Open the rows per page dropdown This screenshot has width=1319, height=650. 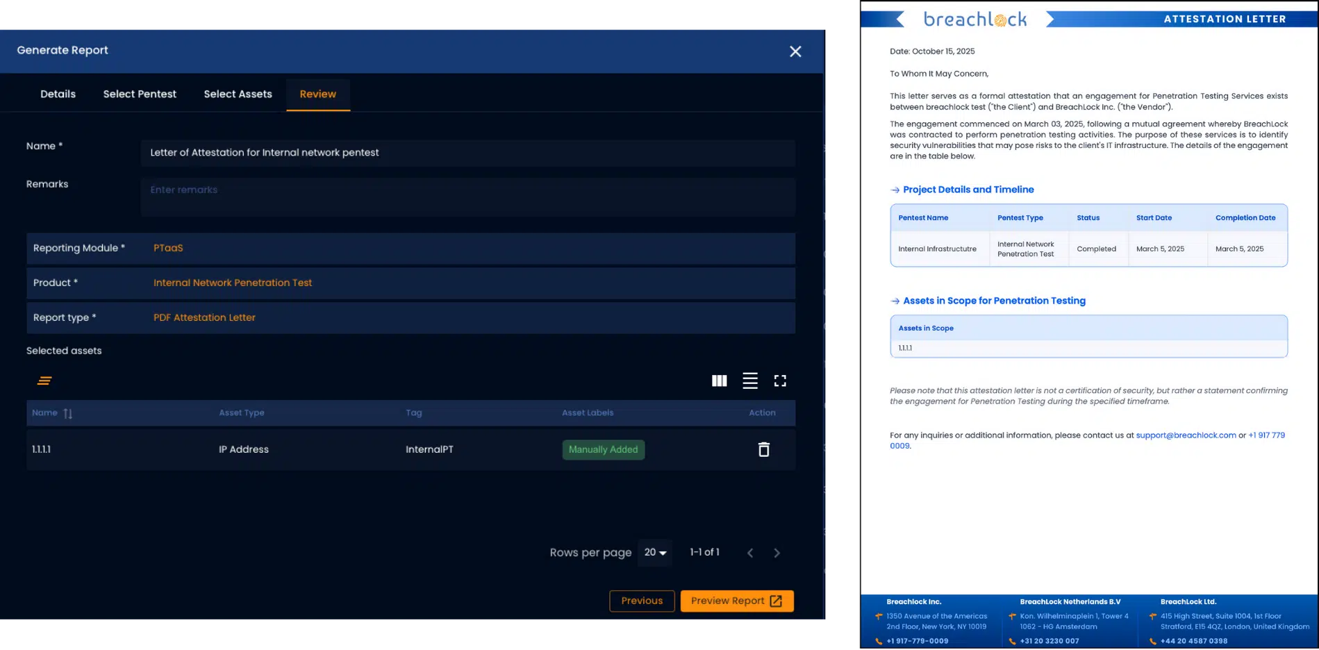tap(655, 552)
